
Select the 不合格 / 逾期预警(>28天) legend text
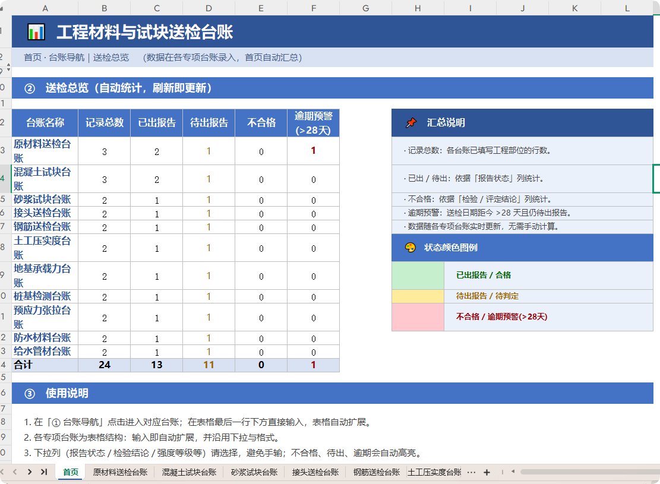coord(502,317)
